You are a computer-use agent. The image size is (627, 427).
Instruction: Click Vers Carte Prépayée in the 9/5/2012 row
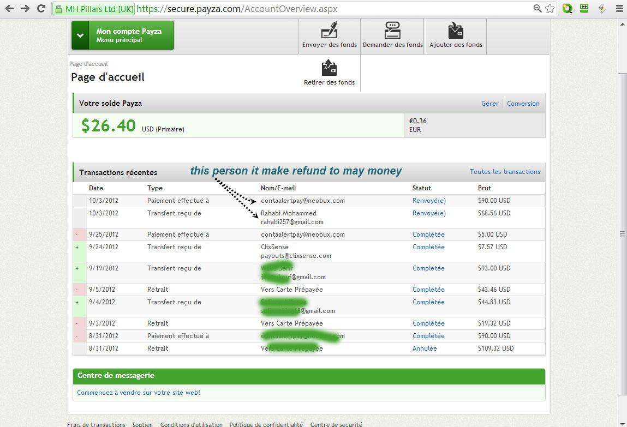tap(292, 290)
